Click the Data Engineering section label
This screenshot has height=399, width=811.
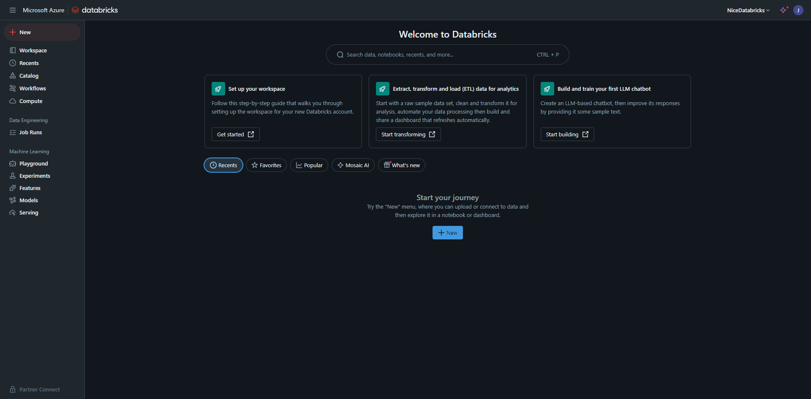[x=29, y=120]
